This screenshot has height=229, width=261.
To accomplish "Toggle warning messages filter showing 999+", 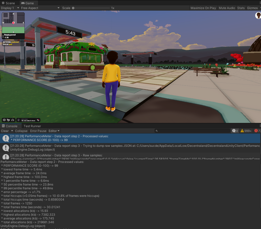I will [246, 131].
